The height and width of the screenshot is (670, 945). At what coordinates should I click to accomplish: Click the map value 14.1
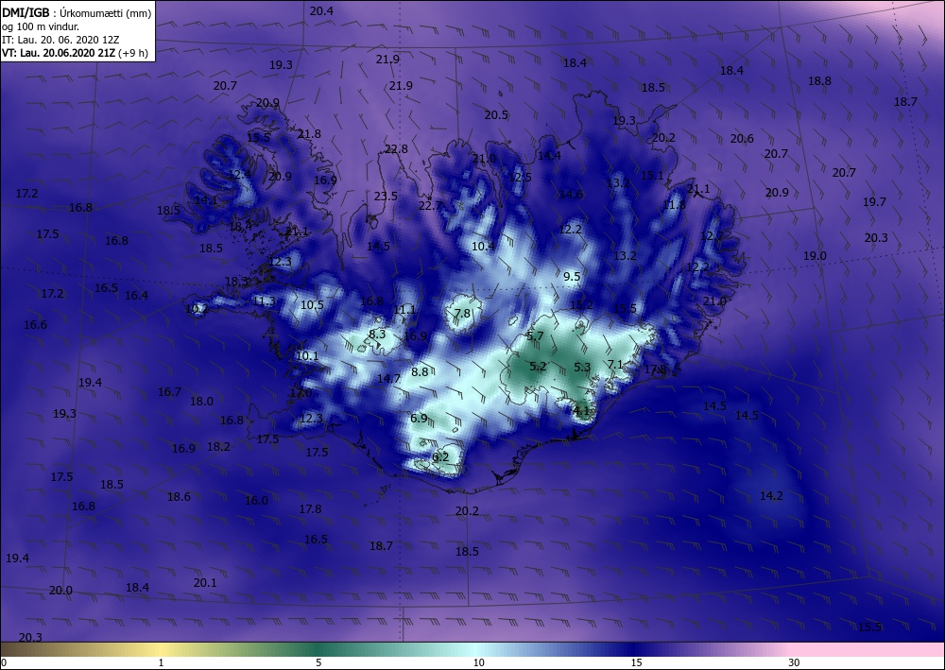click(x=205, y=200)
